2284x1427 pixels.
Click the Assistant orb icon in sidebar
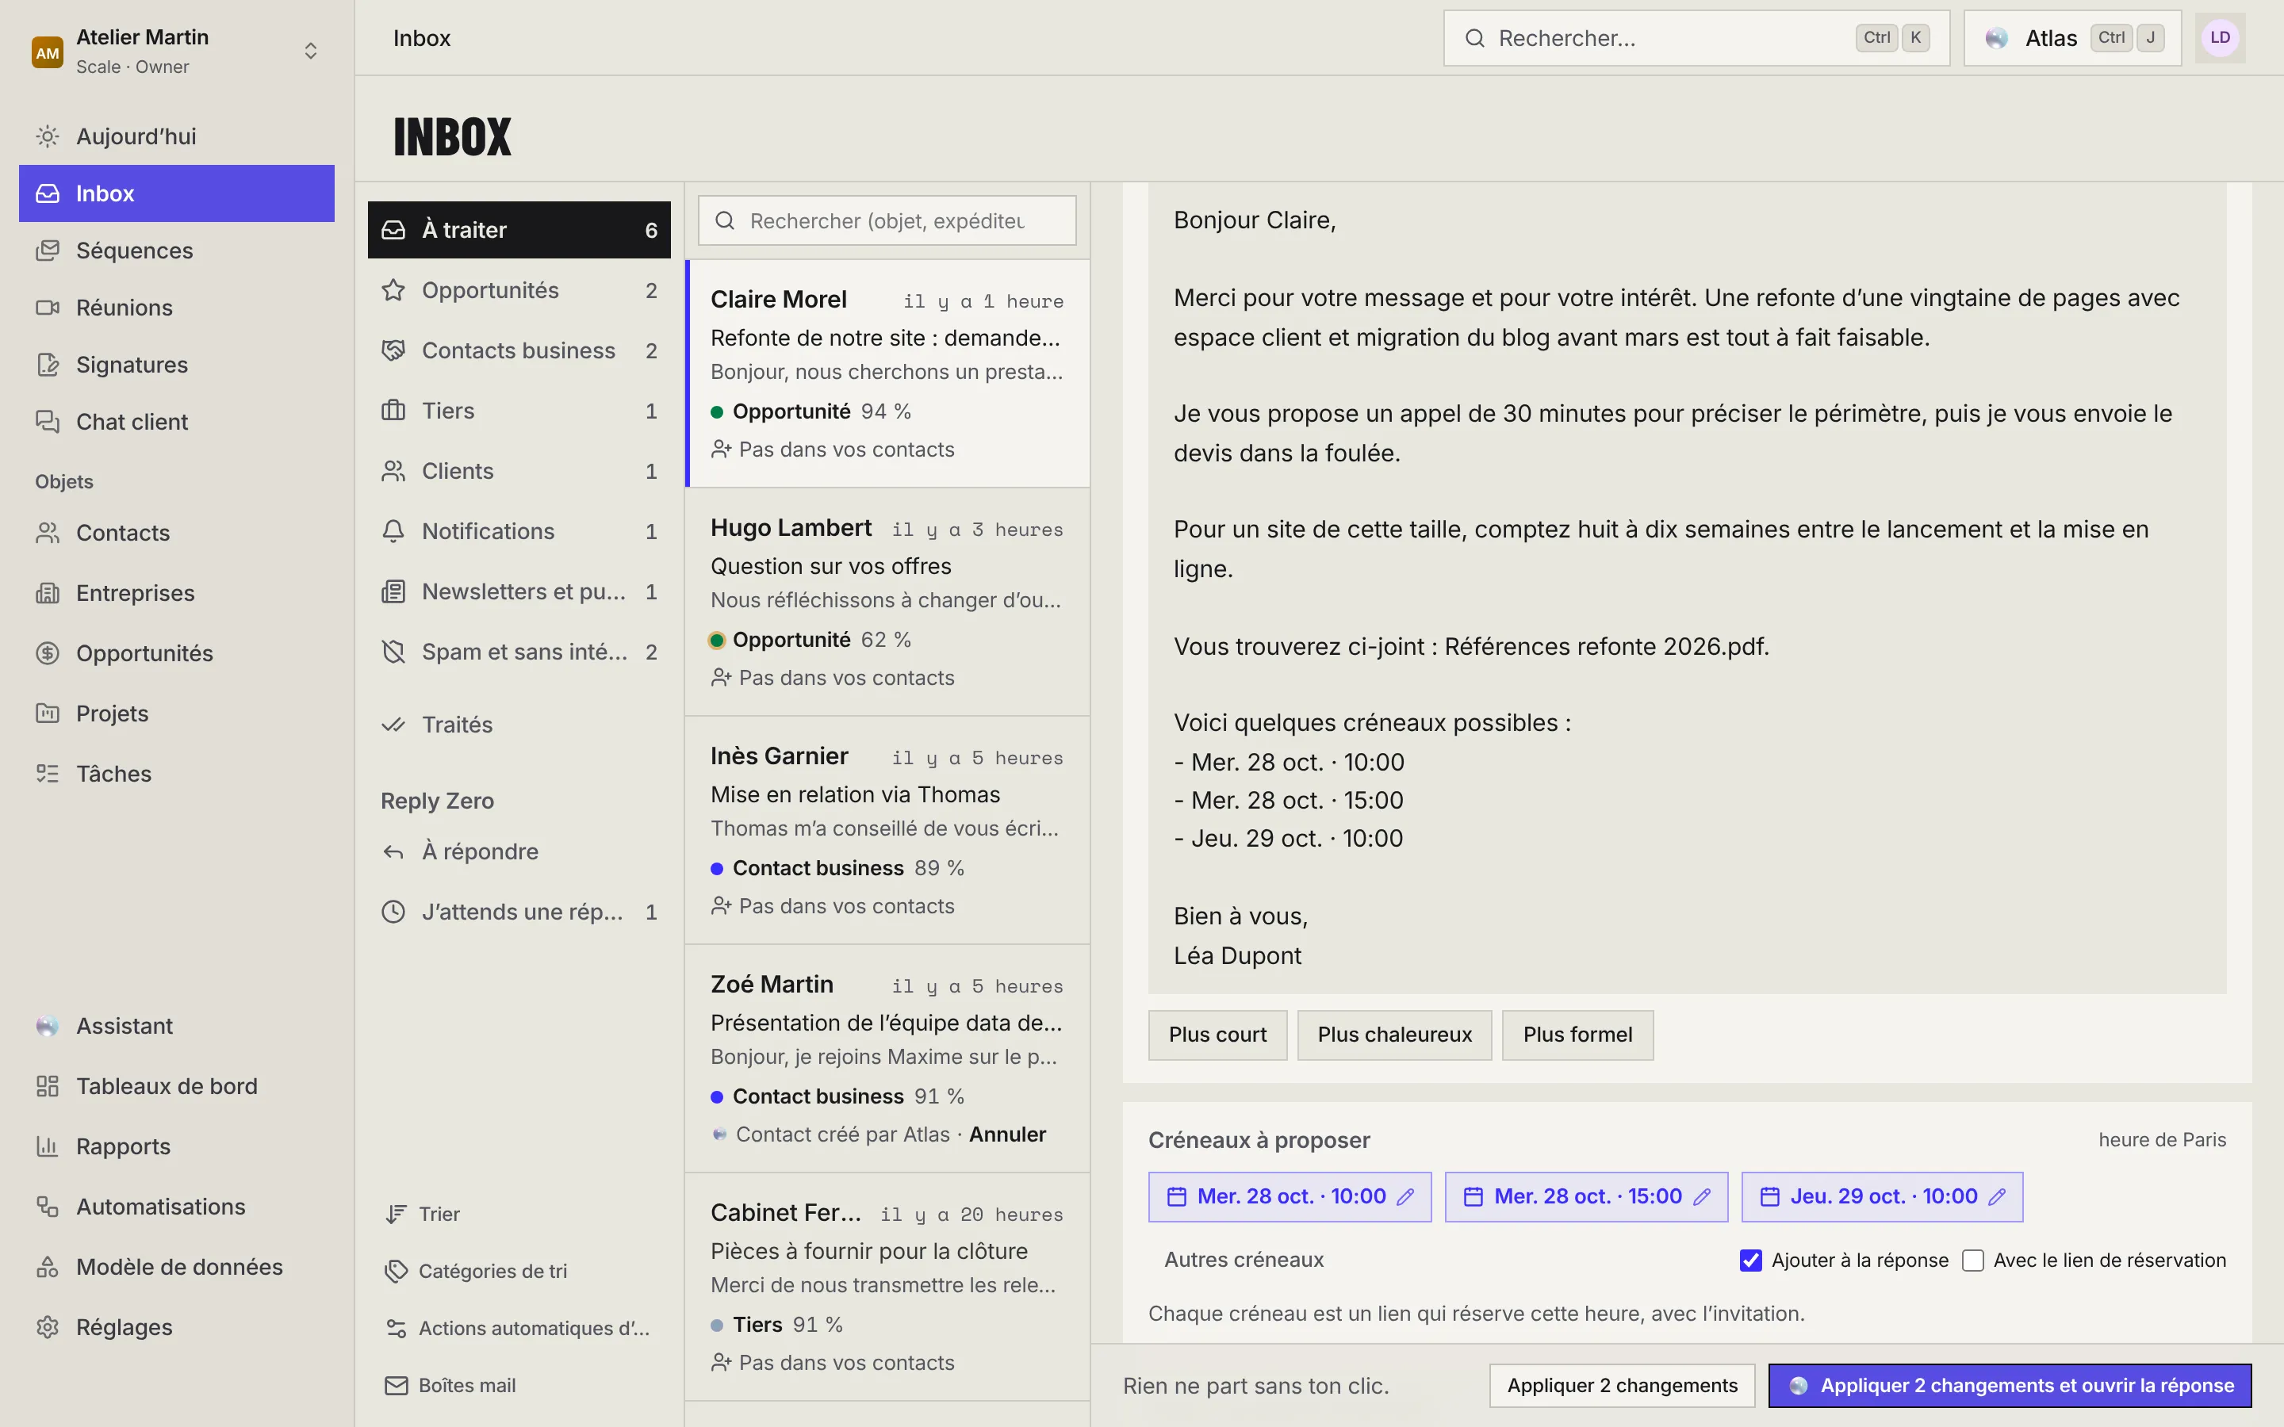pos(48,1026)
